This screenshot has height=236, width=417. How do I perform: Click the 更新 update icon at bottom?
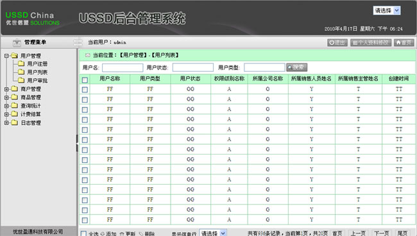click(x=122, y=233)
